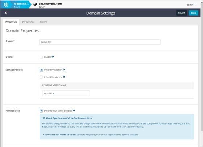Uncheck the Inherit Protection checkbox
The image size is (203, 147).
coord(41,70)
